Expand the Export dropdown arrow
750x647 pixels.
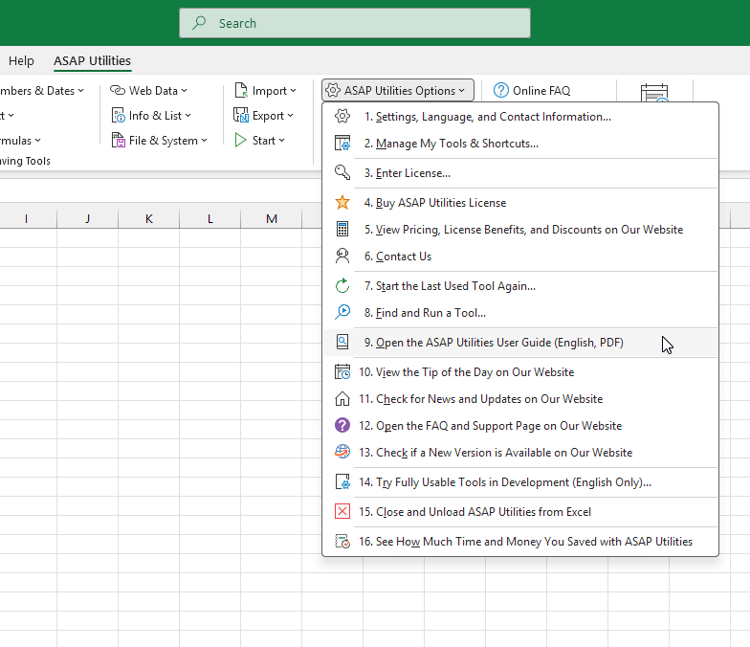(291, 115)
